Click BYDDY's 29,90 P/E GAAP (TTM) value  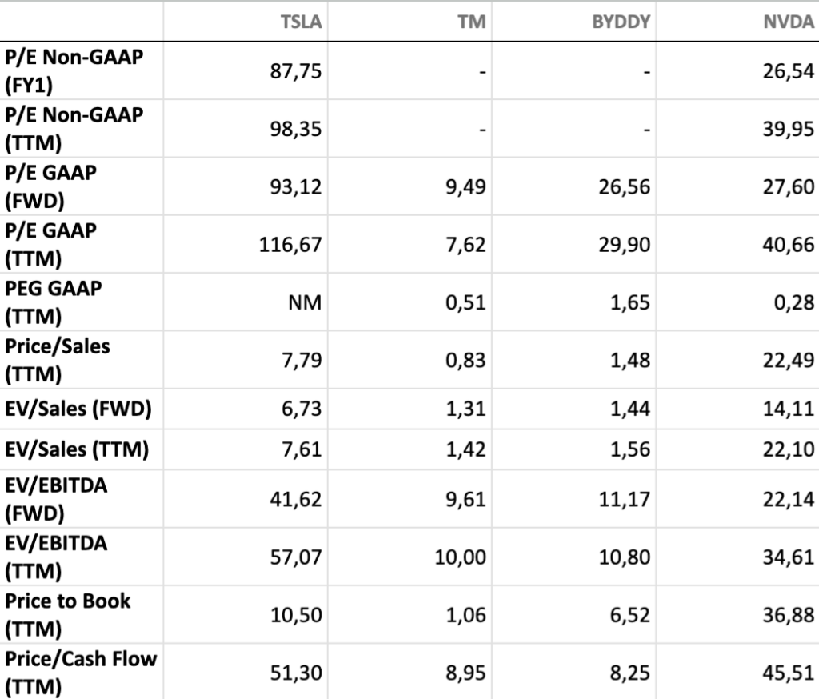pyautogui.click(x=625, y=245)
